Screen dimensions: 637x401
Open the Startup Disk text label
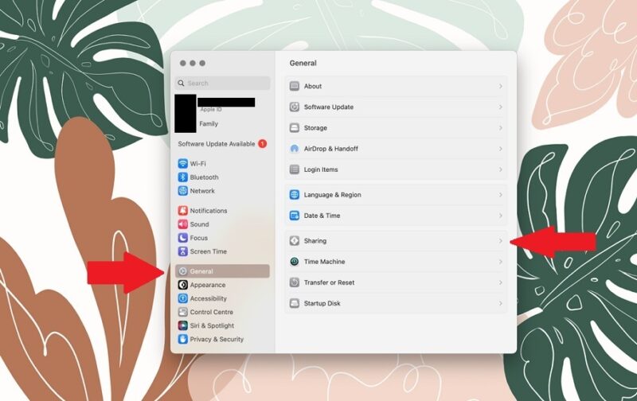tap(322, 303)
